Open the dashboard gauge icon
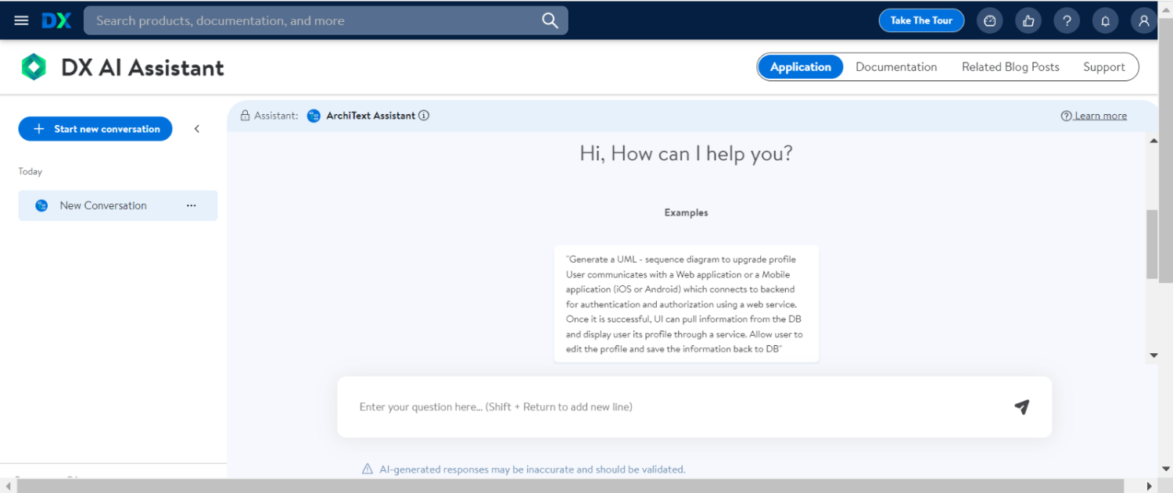Image resolution: width=1173 pixels, height=493 pixels. tap(990, 21)
